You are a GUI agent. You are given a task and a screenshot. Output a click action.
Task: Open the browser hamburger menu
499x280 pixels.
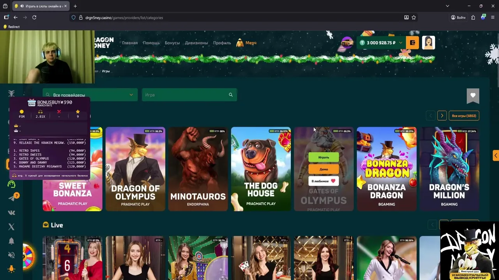click(493, 17)
